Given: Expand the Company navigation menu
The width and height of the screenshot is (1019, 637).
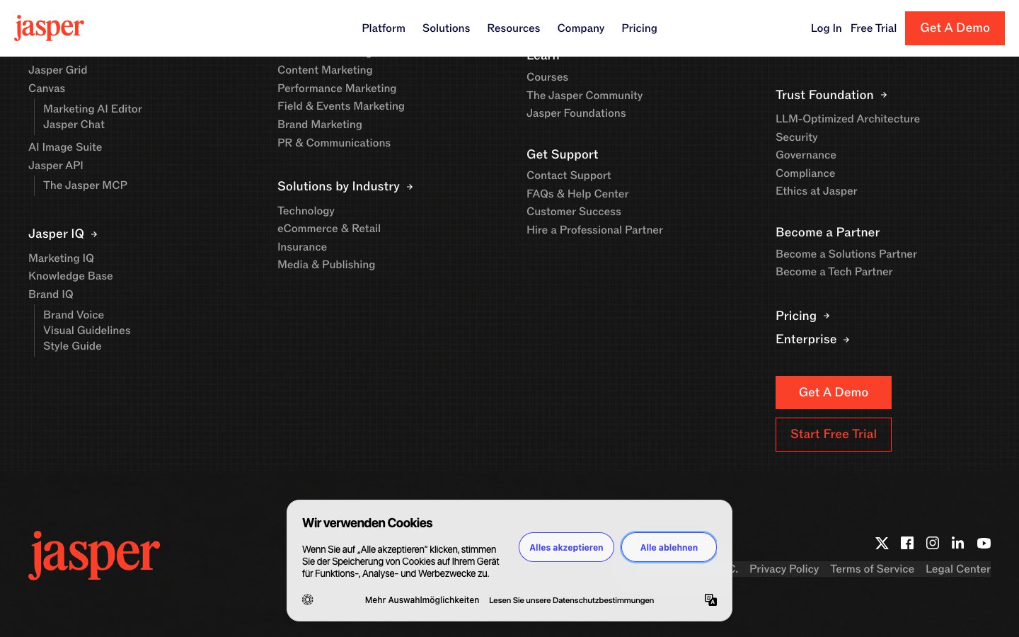Looking at the screenshot, I should click(x=580, y=28).
